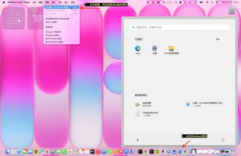Select the exit Coherence mode menu item
Image resolution: width=241 pixels, height=156 pixels.
[61, 7]
